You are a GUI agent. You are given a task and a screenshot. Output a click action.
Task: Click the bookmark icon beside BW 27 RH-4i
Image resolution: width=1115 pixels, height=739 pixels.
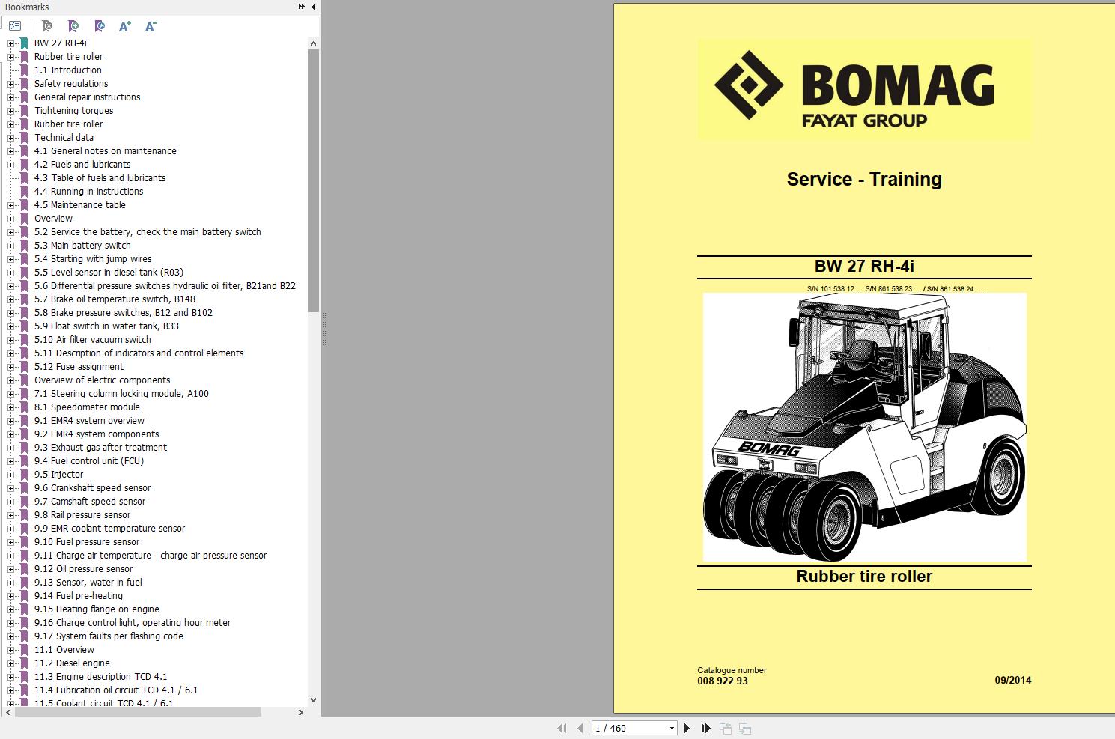[x=24, y=43]
